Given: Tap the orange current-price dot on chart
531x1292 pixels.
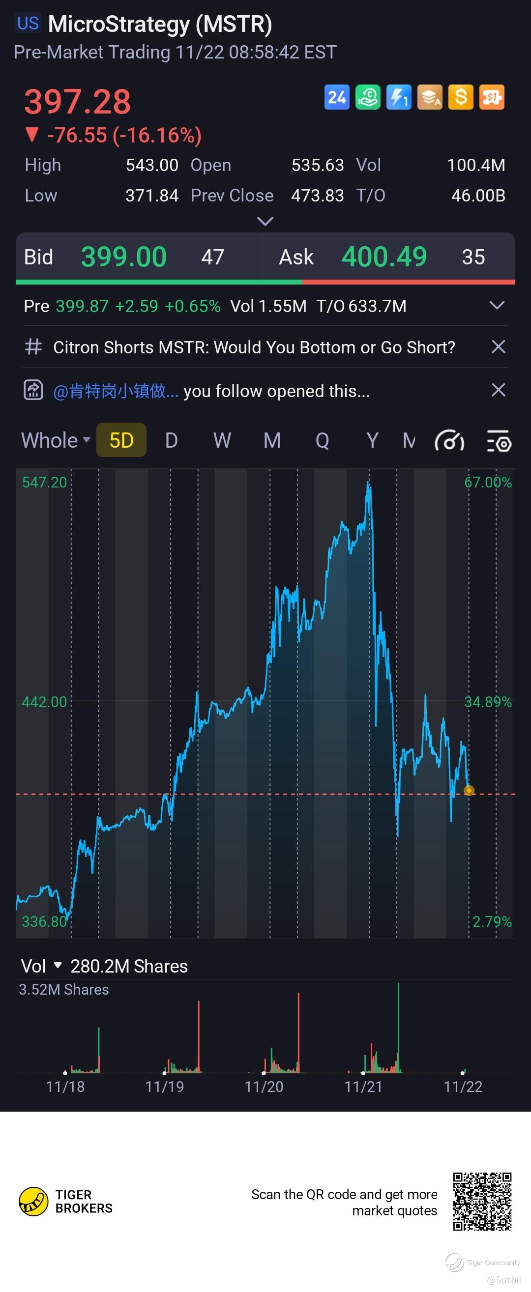Looking at the screenshot, I should (469, 791).
